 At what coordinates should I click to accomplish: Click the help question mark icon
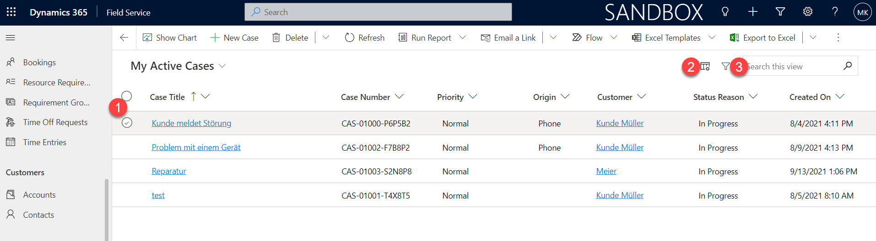pyautogui.click(x=835, y=12)
